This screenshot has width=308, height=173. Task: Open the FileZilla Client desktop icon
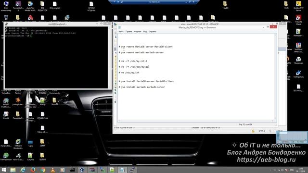click(298, 20)
